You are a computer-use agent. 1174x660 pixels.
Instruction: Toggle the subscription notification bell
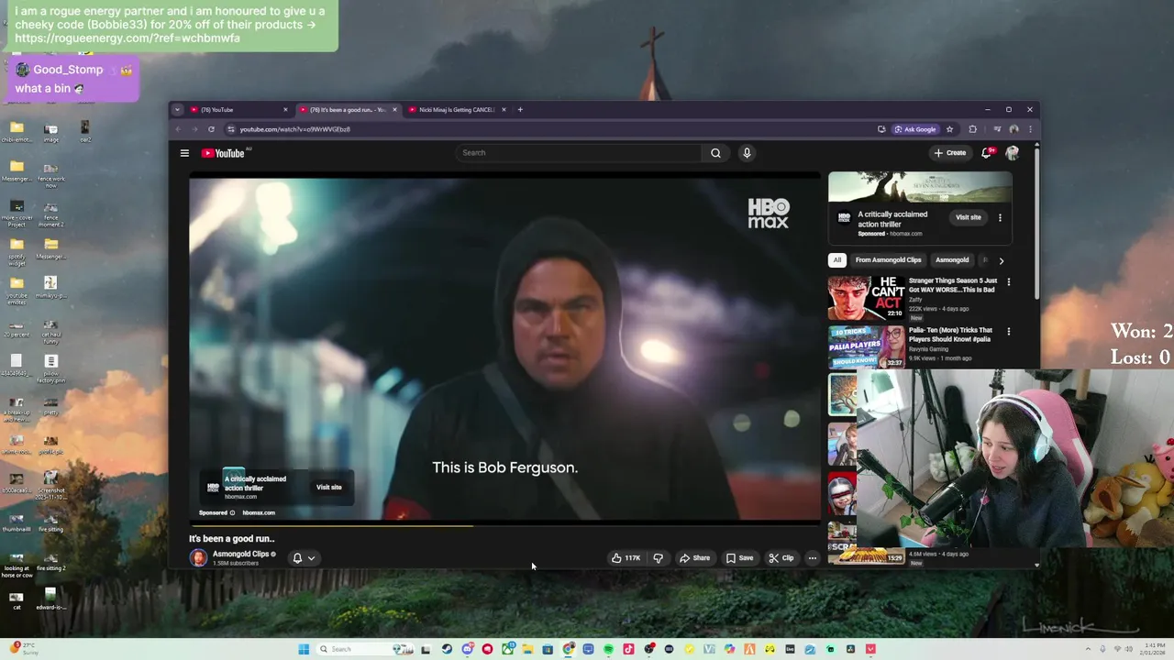[297, 557]
